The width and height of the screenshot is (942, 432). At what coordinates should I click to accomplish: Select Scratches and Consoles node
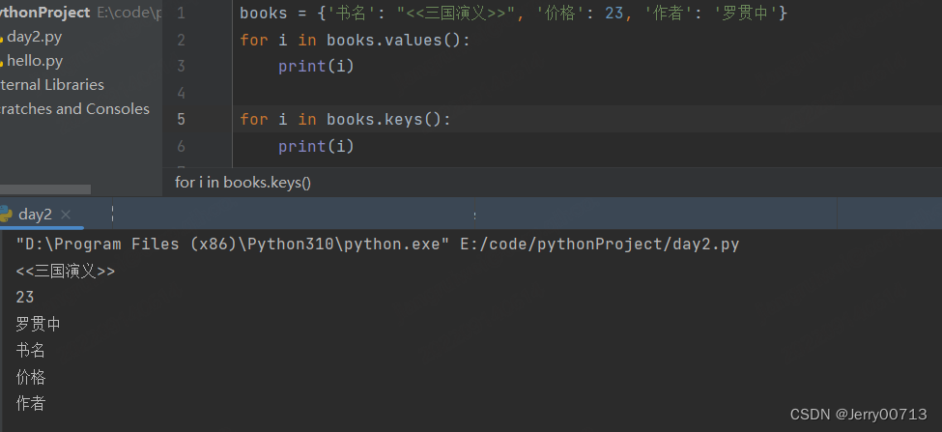click(x=74, y=109)
